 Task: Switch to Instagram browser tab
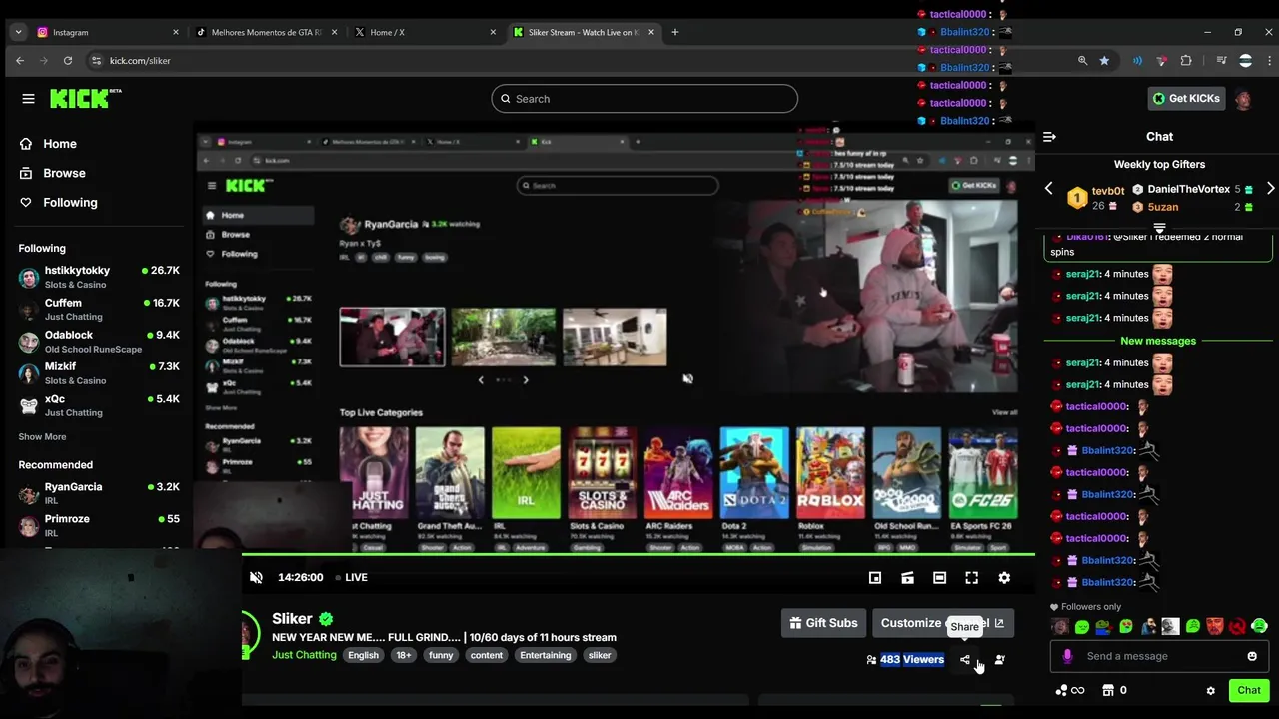(x=106, y=32)
